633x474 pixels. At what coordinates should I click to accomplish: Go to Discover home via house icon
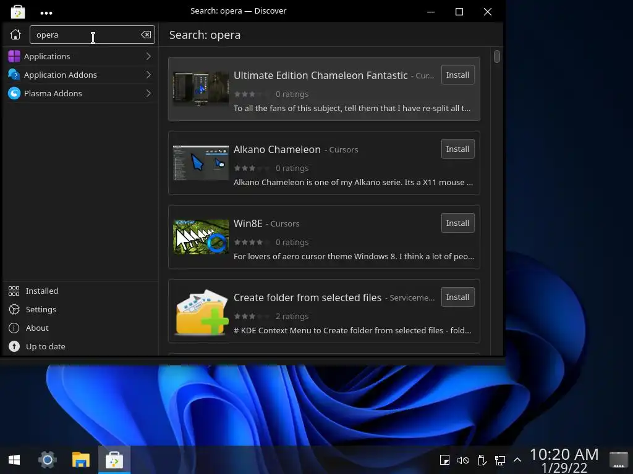[x=15, y=35]
